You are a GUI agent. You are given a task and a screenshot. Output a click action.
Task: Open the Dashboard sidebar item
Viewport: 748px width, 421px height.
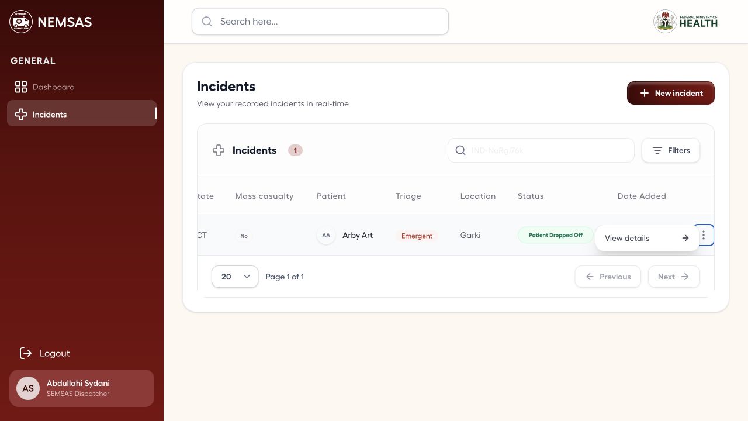coord(82,87)
